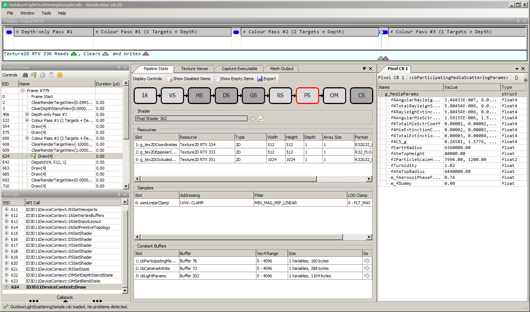Image resolution: width=530 pixels, height=312 pixels.
Task: Select the CS pipeline stage
Action: tap(361, 95)
